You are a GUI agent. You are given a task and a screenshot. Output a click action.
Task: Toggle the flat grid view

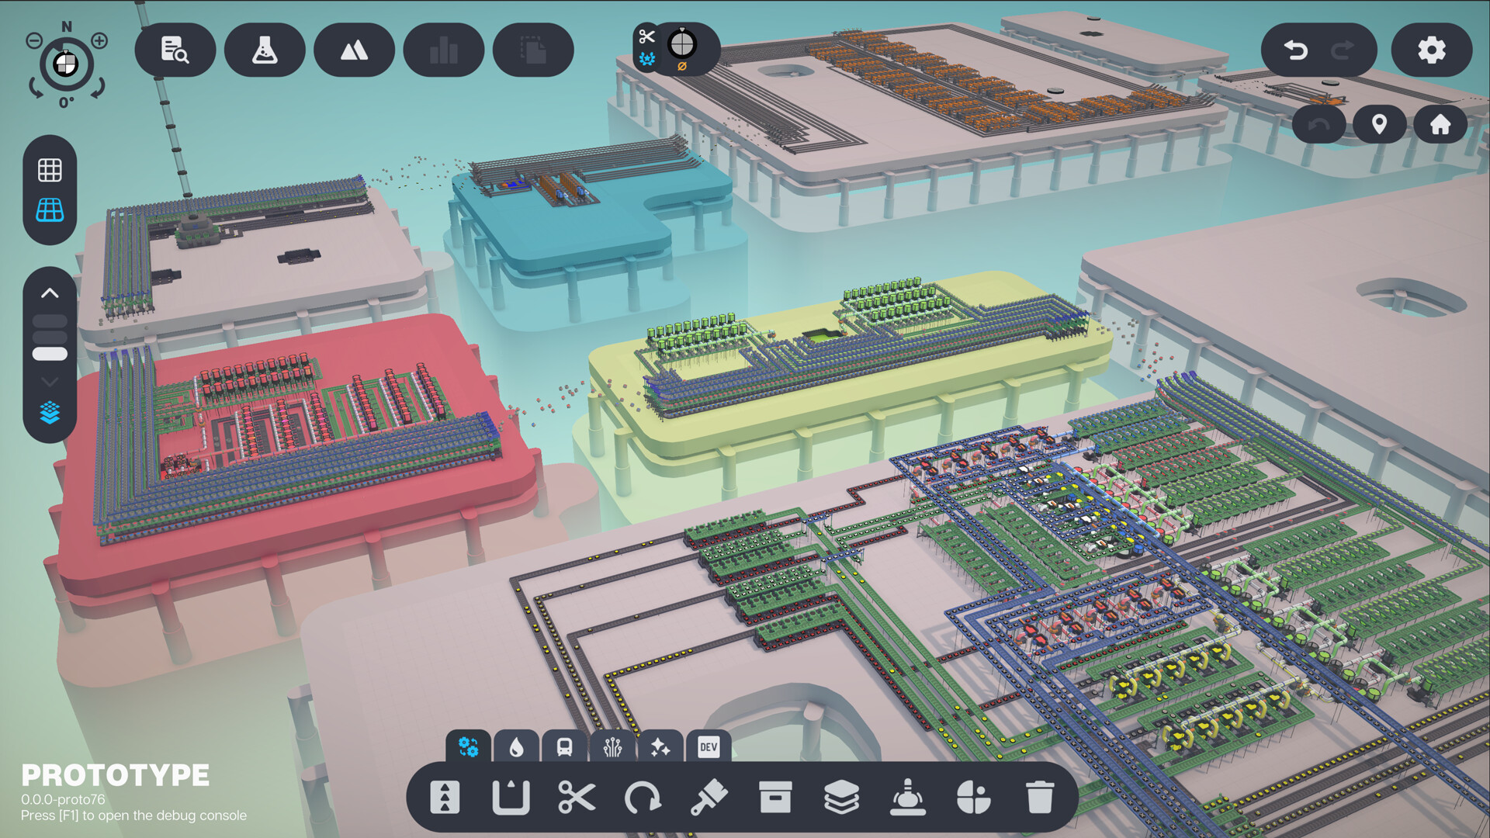[x=50, y=170]
